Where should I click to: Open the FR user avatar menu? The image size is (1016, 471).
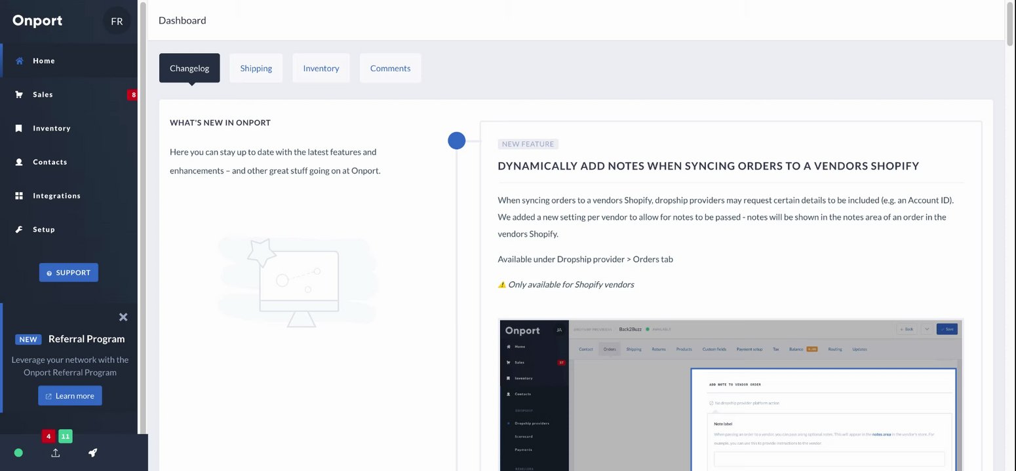[117, 21]
